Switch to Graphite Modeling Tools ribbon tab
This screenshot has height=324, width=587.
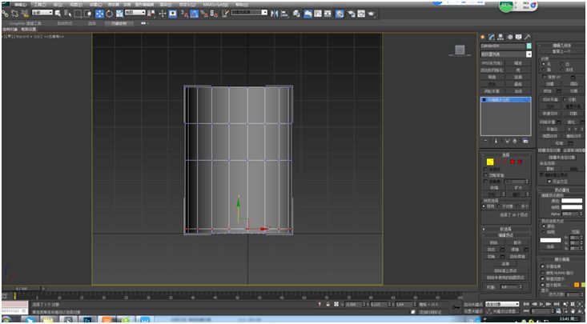(x=26, y=23)
